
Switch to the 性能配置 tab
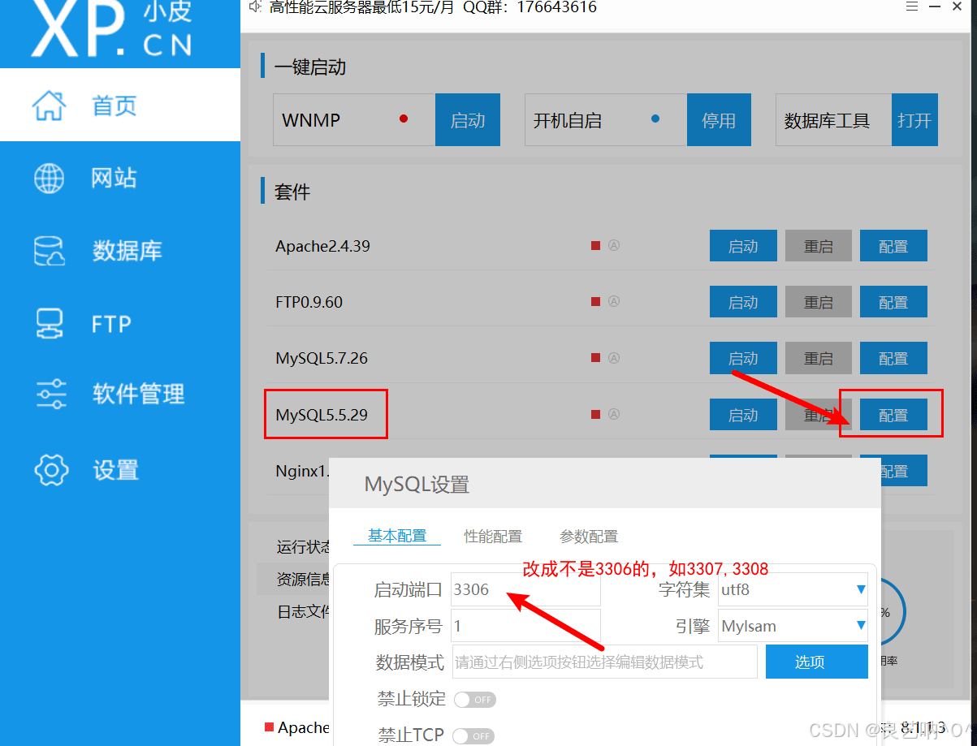(492, 536)
